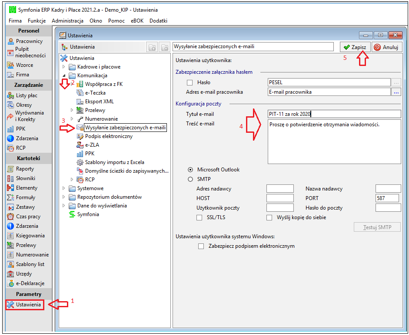Open Pulpit nieobecności in sidebar
409x335 pixels.
26,52
